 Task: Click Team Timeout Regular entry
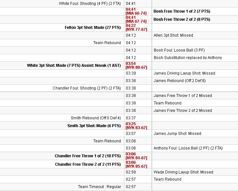click(x=99, y=187)
